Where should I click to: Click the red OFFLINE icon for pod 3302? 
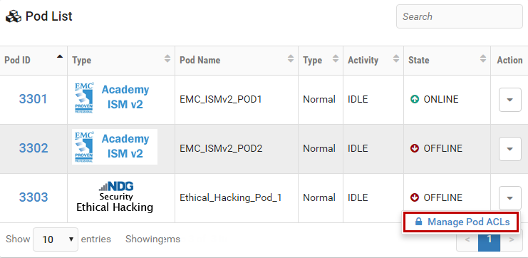[x=415, y=148]
